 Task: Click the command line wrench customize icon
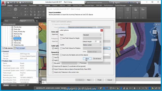(40, 83)
